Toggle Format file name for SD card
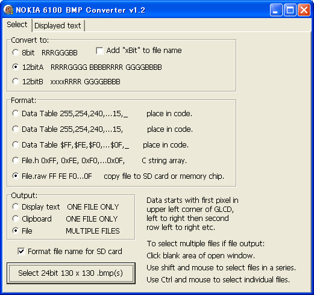Screen dimensions: 314x295 21,251
